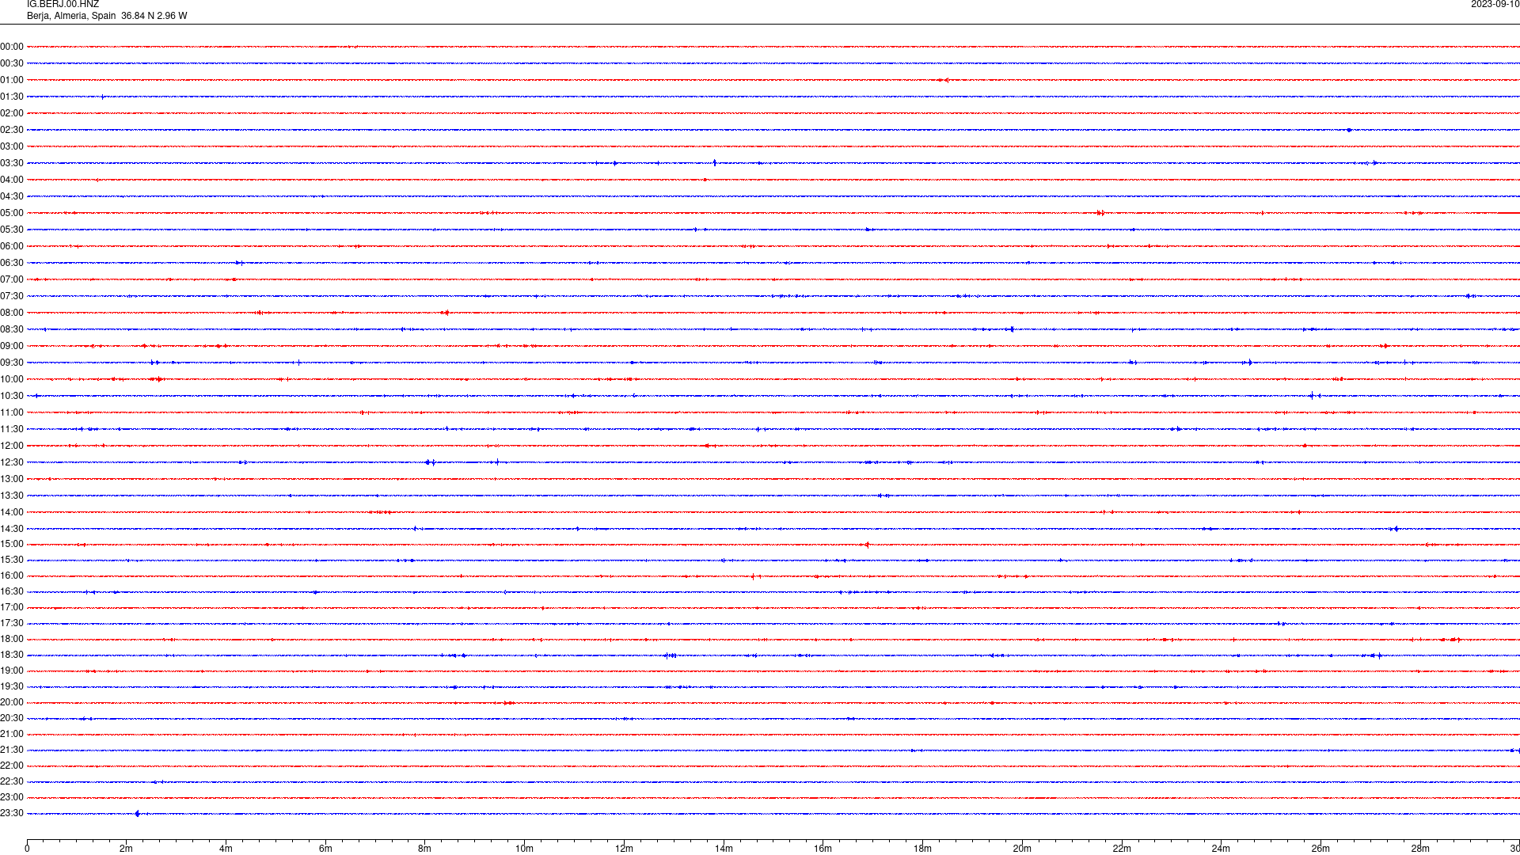This screenshot has height=855, width=1520.
Task: Select the 20:00 time row label
Action: [x=12, y=702]
